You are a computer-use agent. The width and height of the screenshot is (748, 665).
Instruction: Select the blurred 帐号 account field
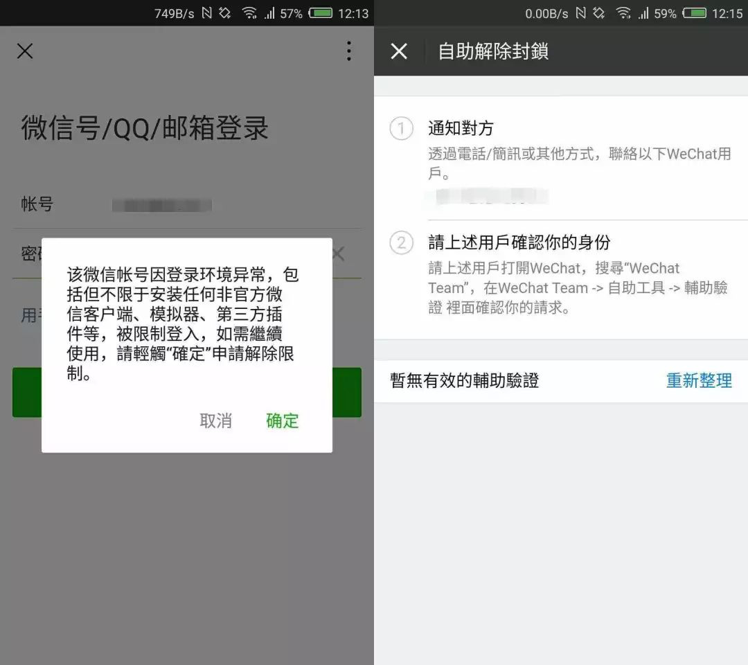162,205
